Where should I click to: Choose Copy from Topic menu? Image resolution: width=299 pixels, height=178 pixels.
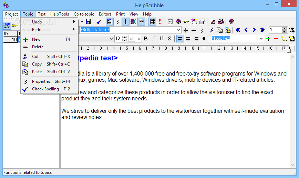coord(49,64)
